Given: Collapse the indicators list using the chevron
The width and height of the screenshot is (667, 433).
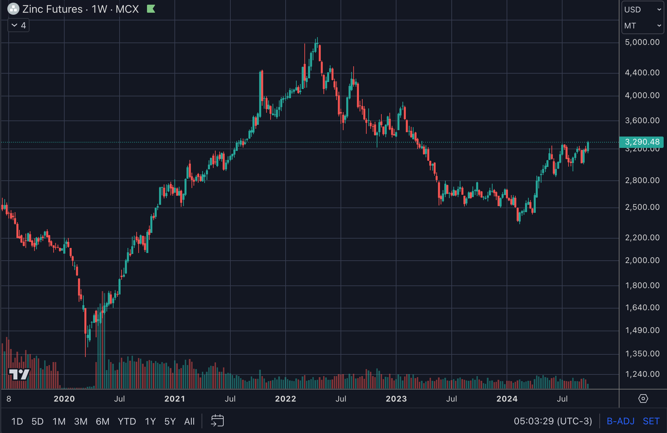Looking at the screenshot, I should coord(14,25).
